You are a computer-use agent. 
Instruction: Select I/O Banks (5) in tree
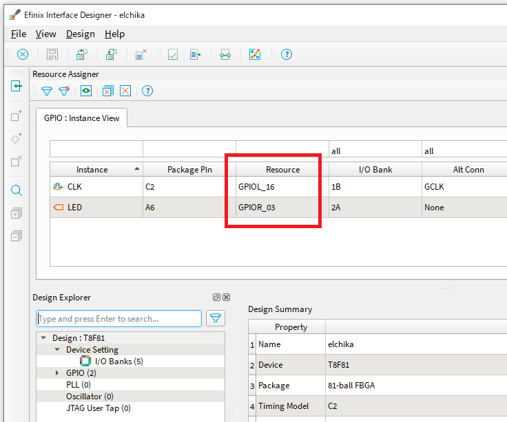[x=118, y=361]
